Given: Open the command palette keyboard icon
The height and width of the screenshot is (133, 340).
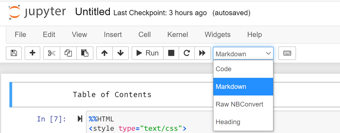Looking at the screenshot, I should [287, 53].
